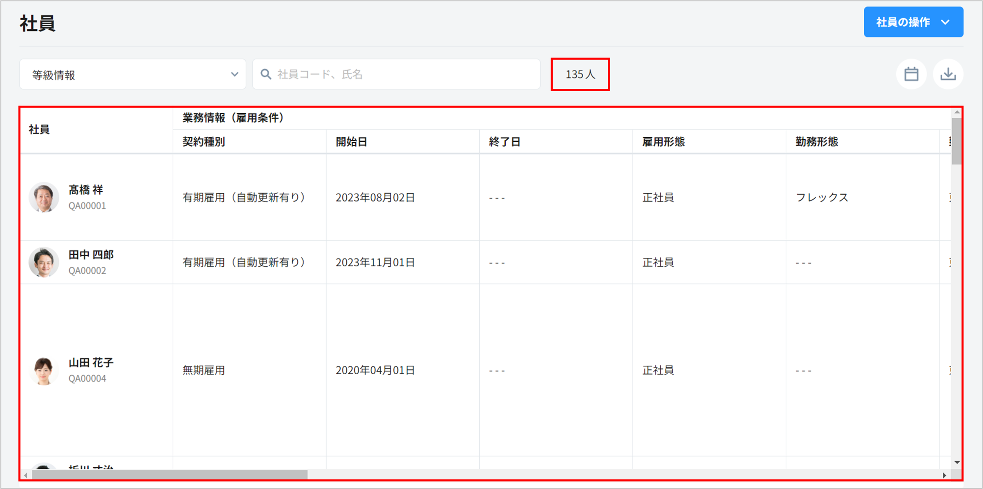The image size is (983, 489).
Task: Click the horizontal scrollbar thumb
Action: 169,475
